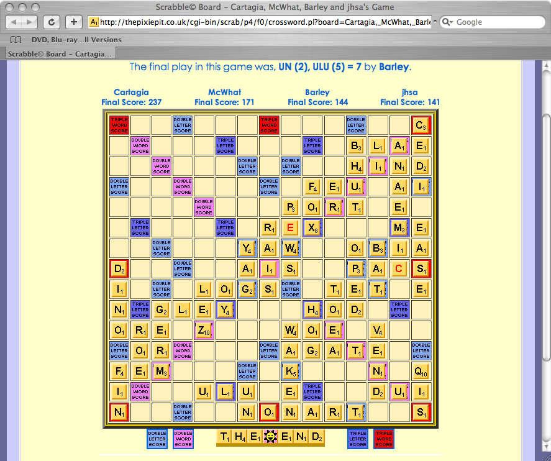Click the 'Final Score: 171' text
Viewport: 551px width, 461px height.
tap(224, 103)
